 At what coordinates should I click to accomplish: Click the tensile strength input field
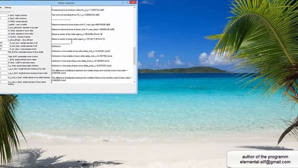click(4, 21)
